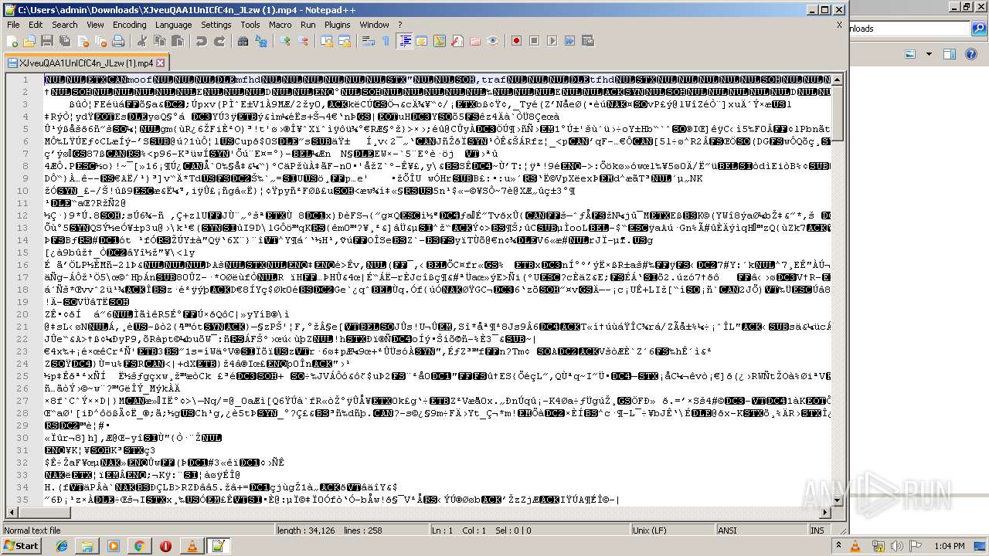Click the Redo toolbar icon

point(220,41)
